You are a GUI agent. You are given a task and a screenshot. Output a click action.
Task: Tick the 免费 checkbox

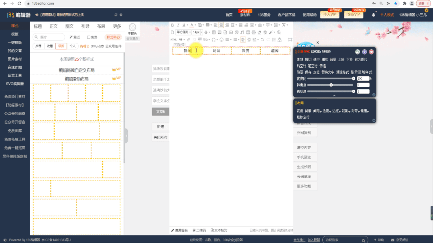pos(89,37)
